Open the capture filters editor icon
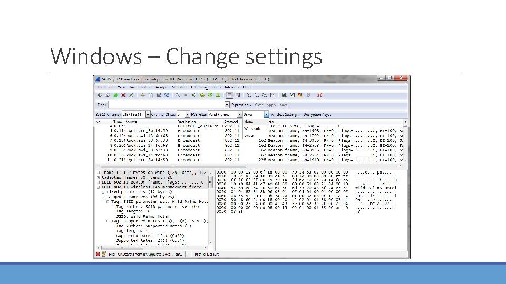Image resolution: width=506 pixels, height=284 pixels. pyautogui.click(x=284, y=95)
